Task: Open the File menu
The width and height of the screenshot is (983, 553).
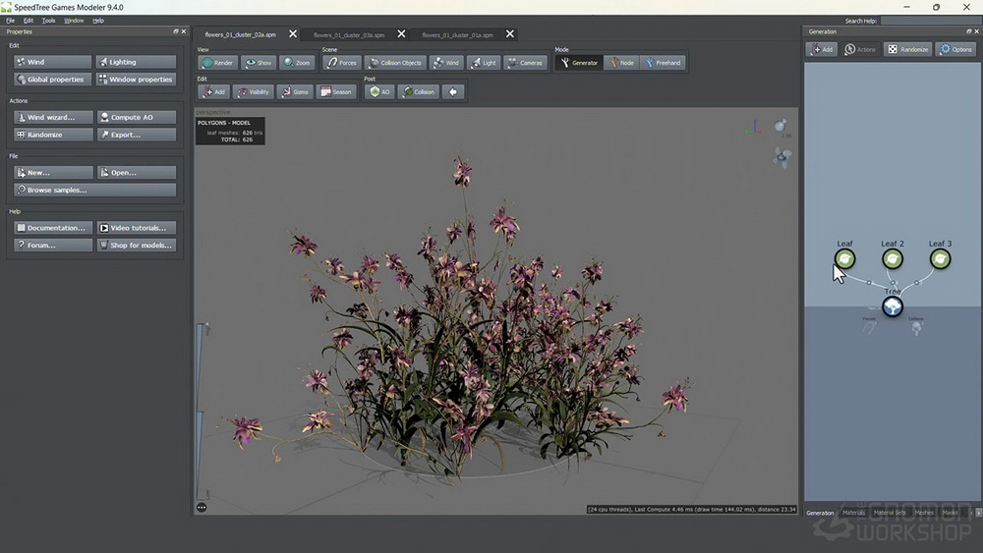Action: click(x=10, y=21)
